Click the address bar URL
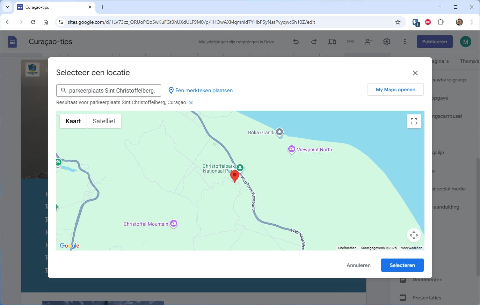This screenshot has width=480, height=305. (x=191, y=22)
